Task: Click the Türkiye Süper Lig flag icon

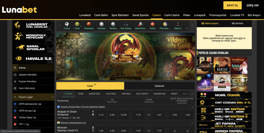Action: point(15,118)
